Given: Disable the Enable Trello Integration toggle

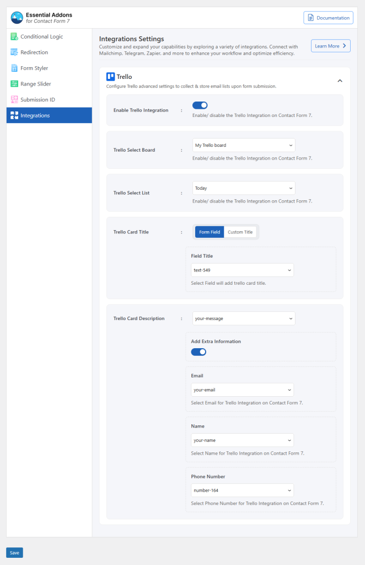Looking at the screenshot, I should click(x=200, y=105).
